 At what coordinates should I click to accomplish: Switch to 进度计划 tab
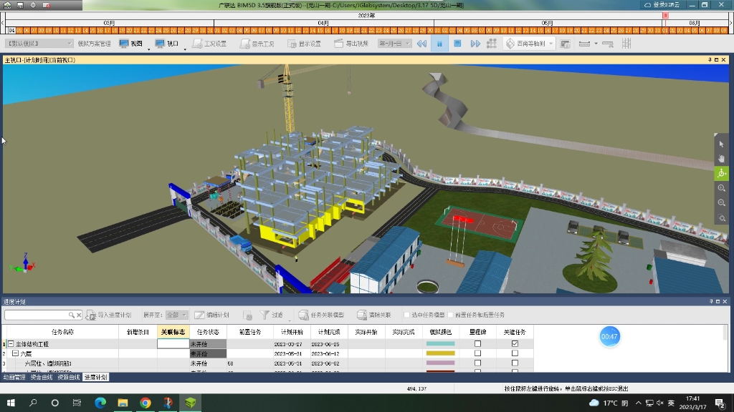point(95,377)
